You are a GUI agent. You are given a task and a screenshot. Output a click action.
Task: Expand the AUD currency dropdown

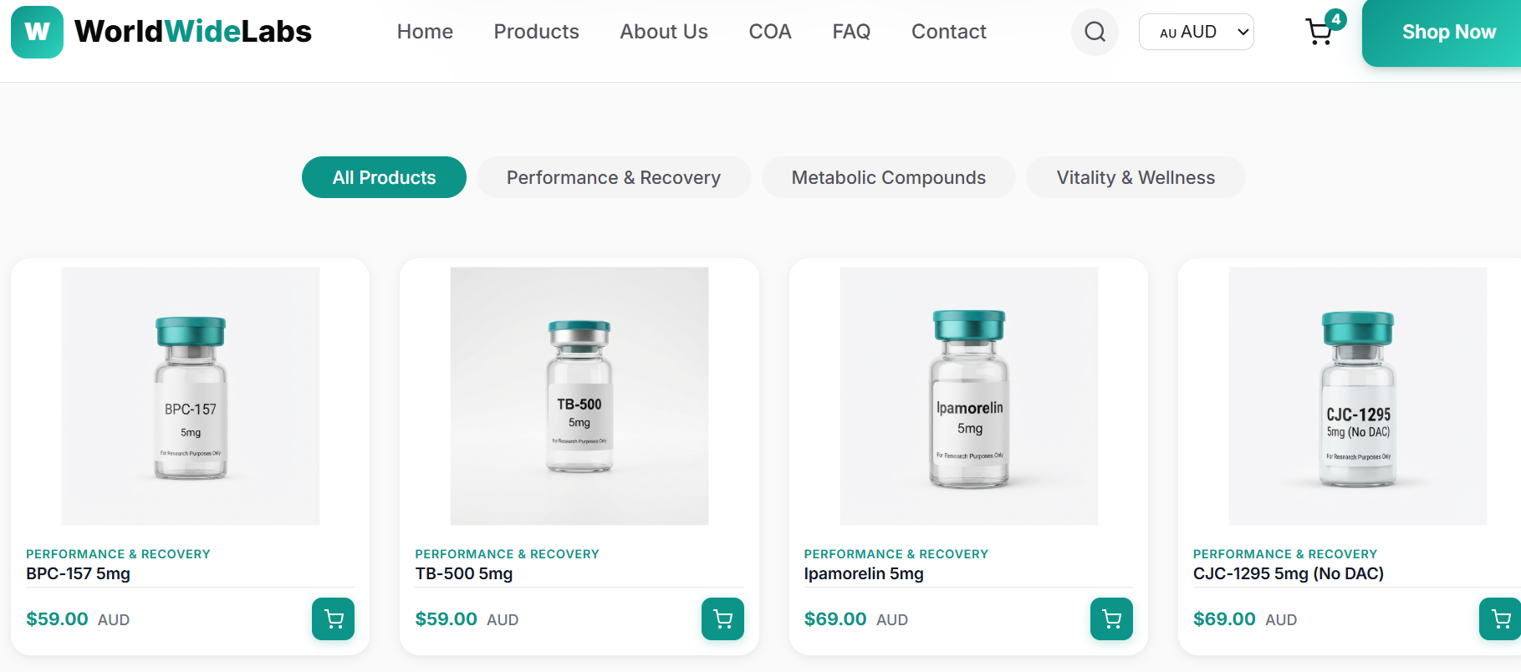coord(1196,32)
